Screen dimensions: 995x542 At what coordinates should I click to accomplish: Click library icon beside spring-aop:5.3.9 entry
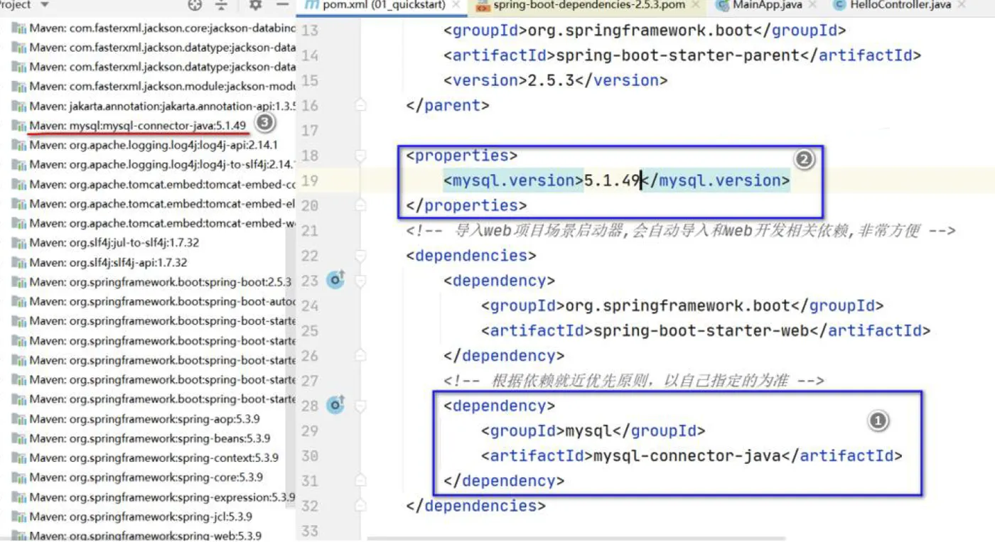[x=18, y=419]
